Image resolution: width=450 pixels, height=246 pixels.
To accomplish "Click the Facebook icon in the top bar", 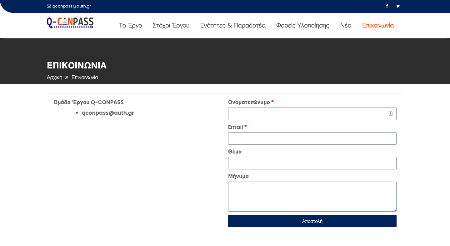I will click(x=387, y=6).
